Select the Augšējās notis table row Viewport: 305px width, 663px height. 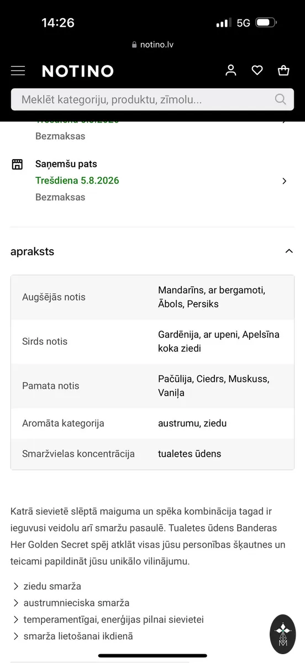152,297
